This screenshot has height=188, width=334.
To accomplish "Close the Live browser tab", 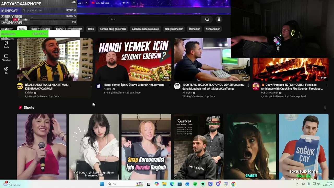I will click(x=86, y=3).
